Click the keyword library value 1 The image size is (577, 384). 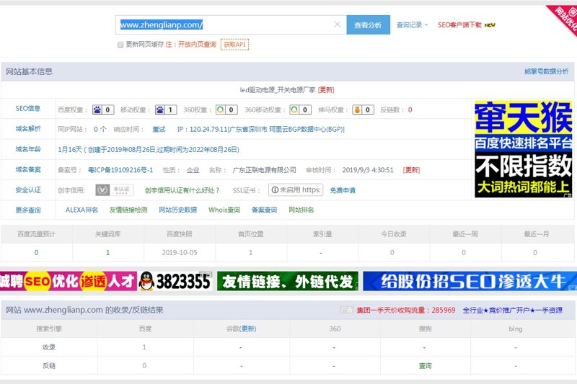[x=107, y=252]
